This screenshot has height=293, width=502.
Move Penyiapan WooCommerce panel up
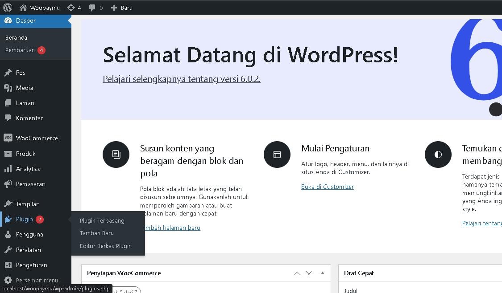coord(297,273)
